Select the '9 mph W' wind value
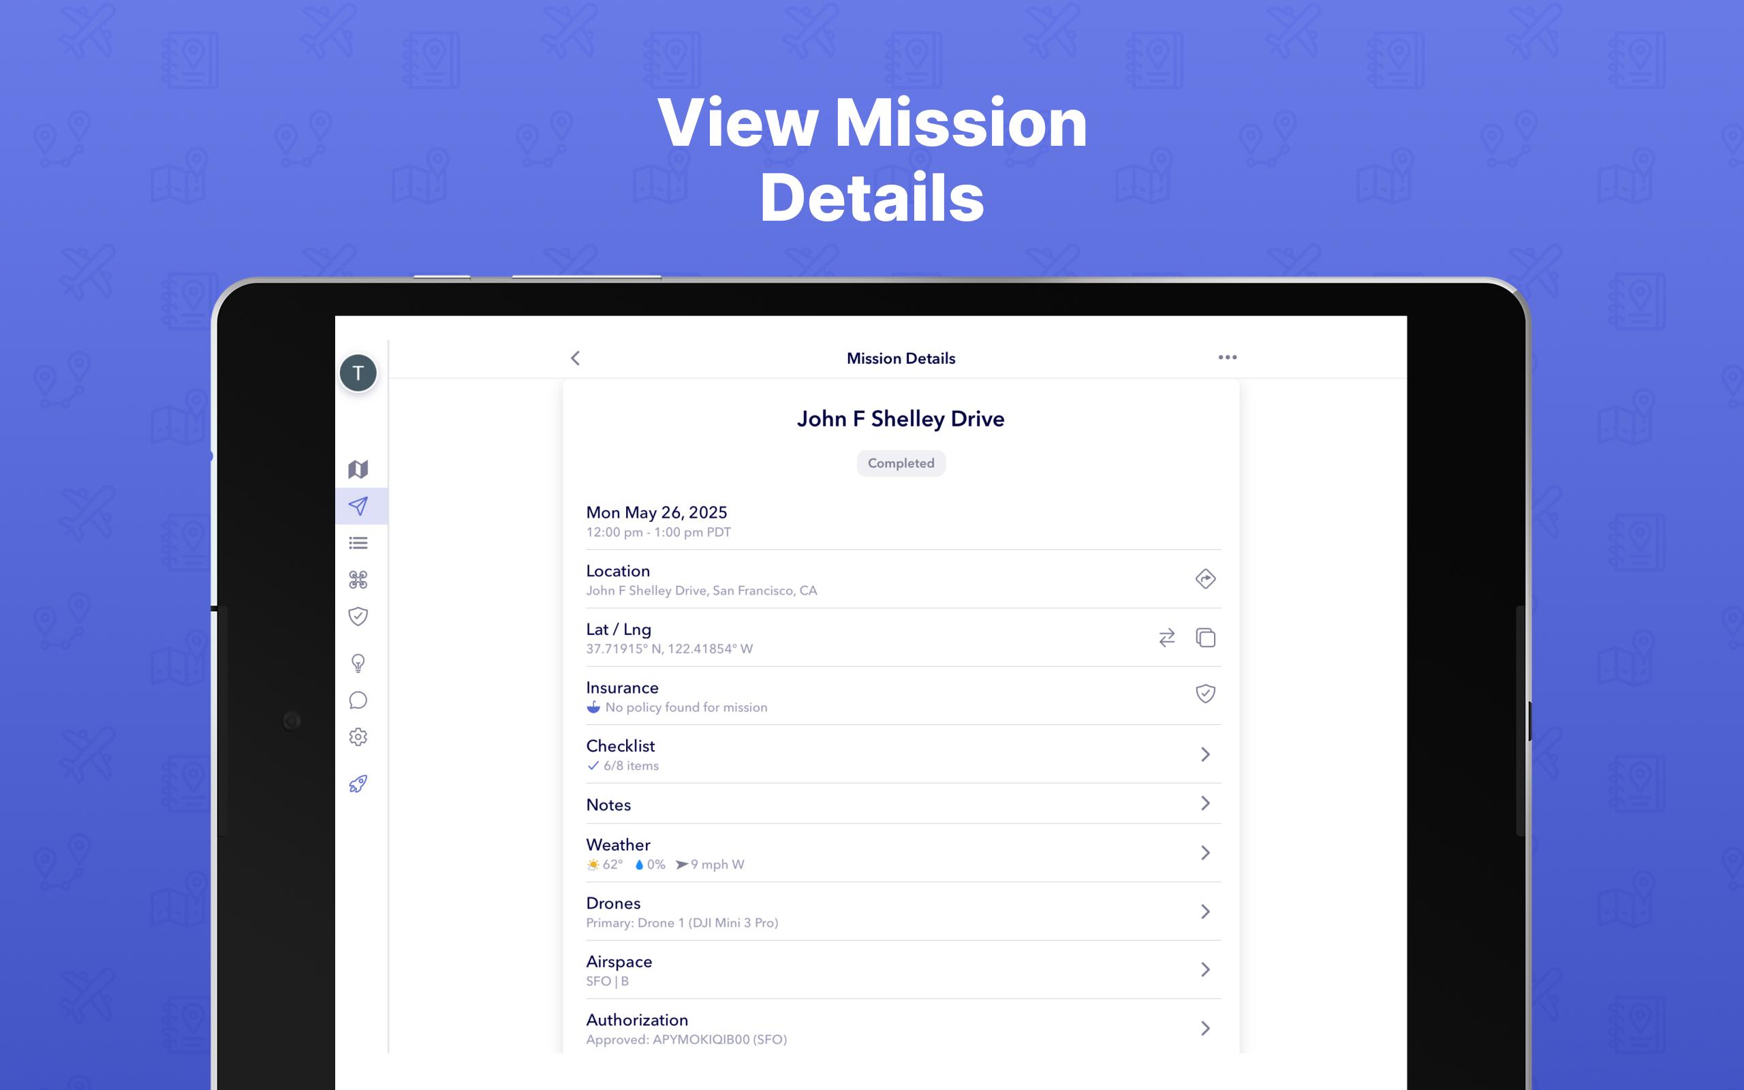 717,865
